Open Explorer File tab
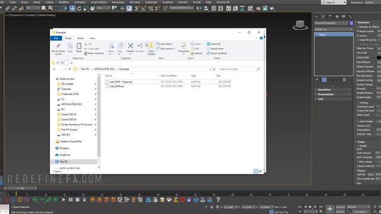 [x=56, y=38]
